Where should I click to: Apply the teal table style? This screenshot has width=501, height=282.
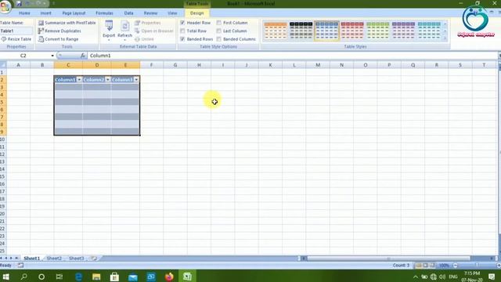(x=429, y=31)
